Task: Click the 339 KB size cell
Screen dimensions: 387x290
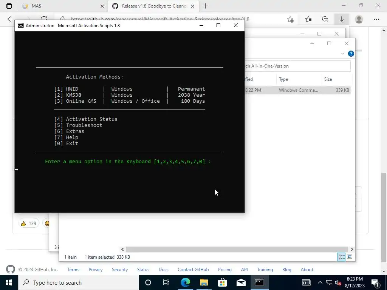Action: coord(342,90)
